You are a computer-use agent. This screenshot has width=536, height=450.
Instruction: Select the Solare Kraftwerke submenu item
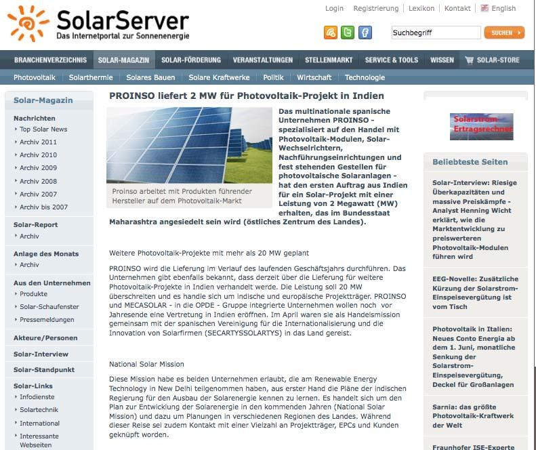tap(219, 77)
